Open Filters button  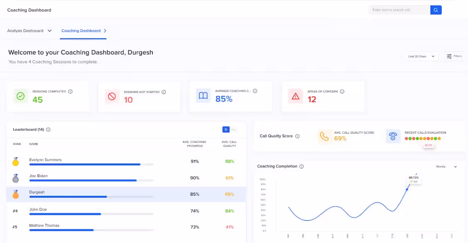(454, 56)
